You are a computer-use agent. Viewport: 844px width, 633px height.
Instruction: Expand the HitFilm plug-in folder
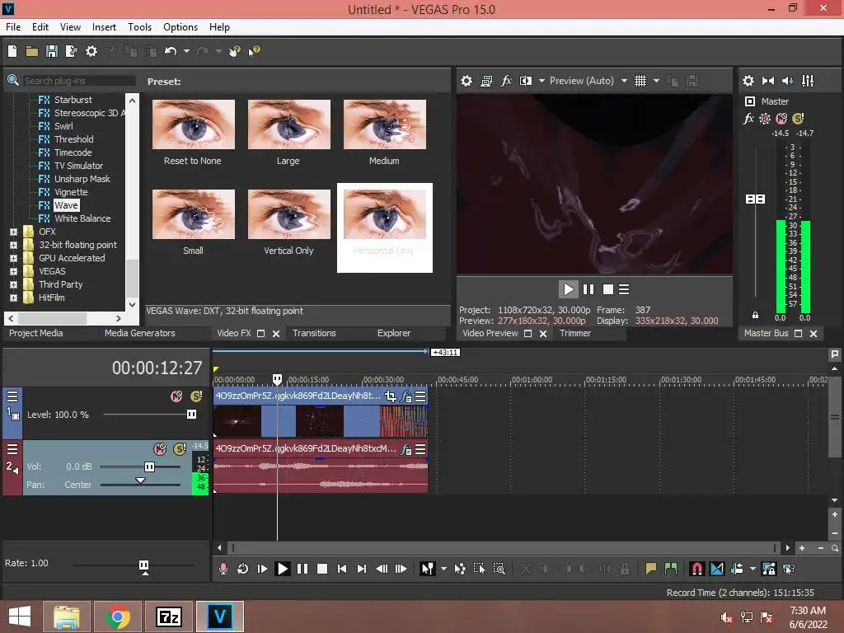pos(13,298)
